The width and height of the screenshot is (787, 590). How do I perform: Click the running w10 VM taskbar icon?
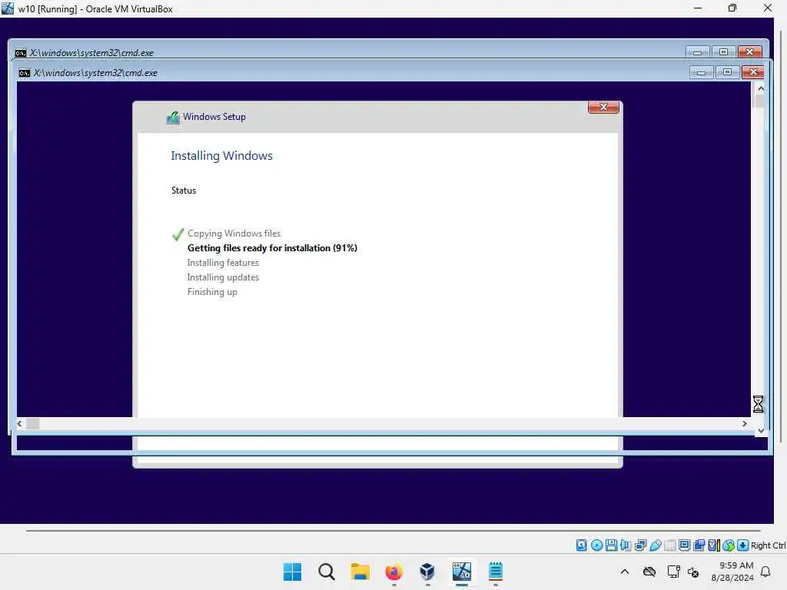pyautogui.click(x=462, y=572)
